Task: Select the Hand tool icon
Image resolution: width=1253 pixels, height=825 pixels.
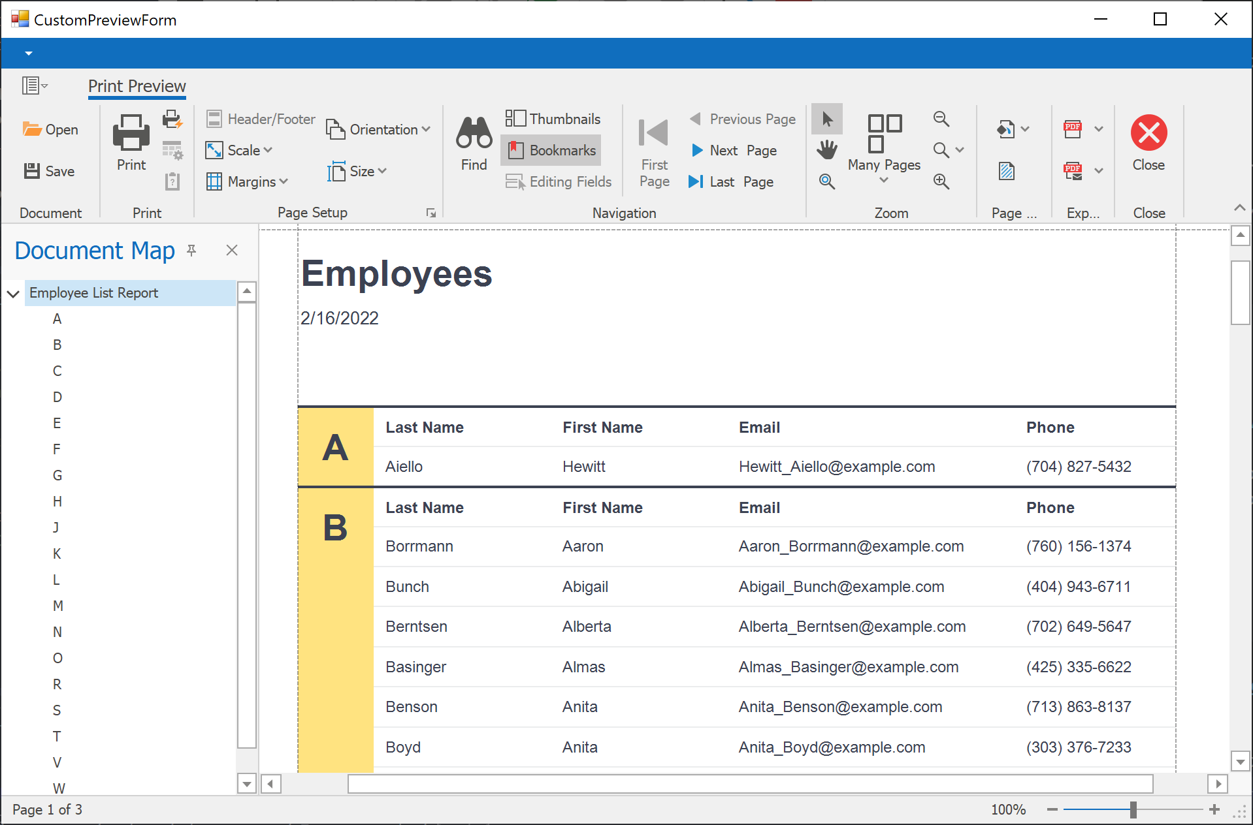Action: click(826, 150)
